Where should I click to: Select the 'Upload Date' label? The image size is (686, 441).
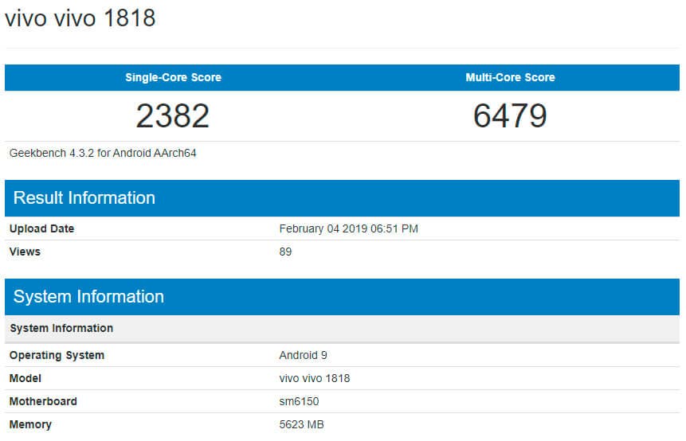(x=41, y=228)
